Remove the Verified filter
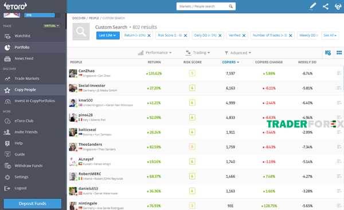Screen dimensions: 344x210 pos(244,36)
